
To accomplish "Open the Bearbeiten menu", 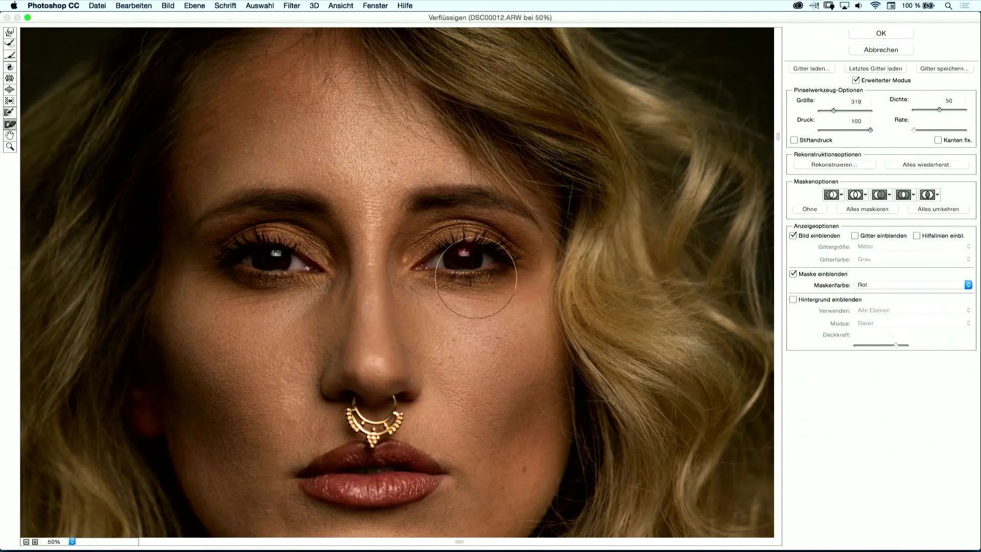I will point(133,6).
